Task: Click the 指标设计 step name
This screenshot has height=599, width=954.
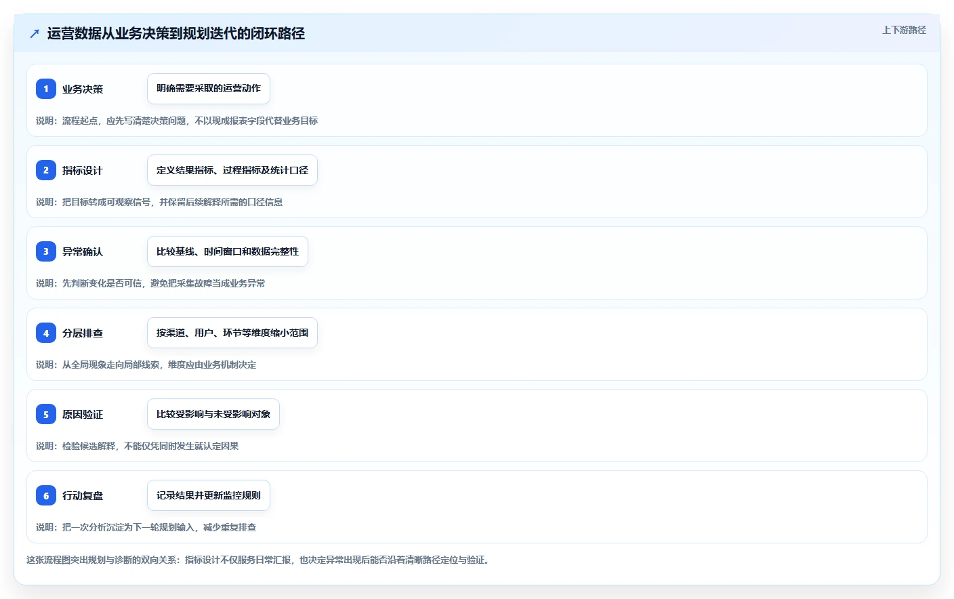Action: click(x=83, y=170)
